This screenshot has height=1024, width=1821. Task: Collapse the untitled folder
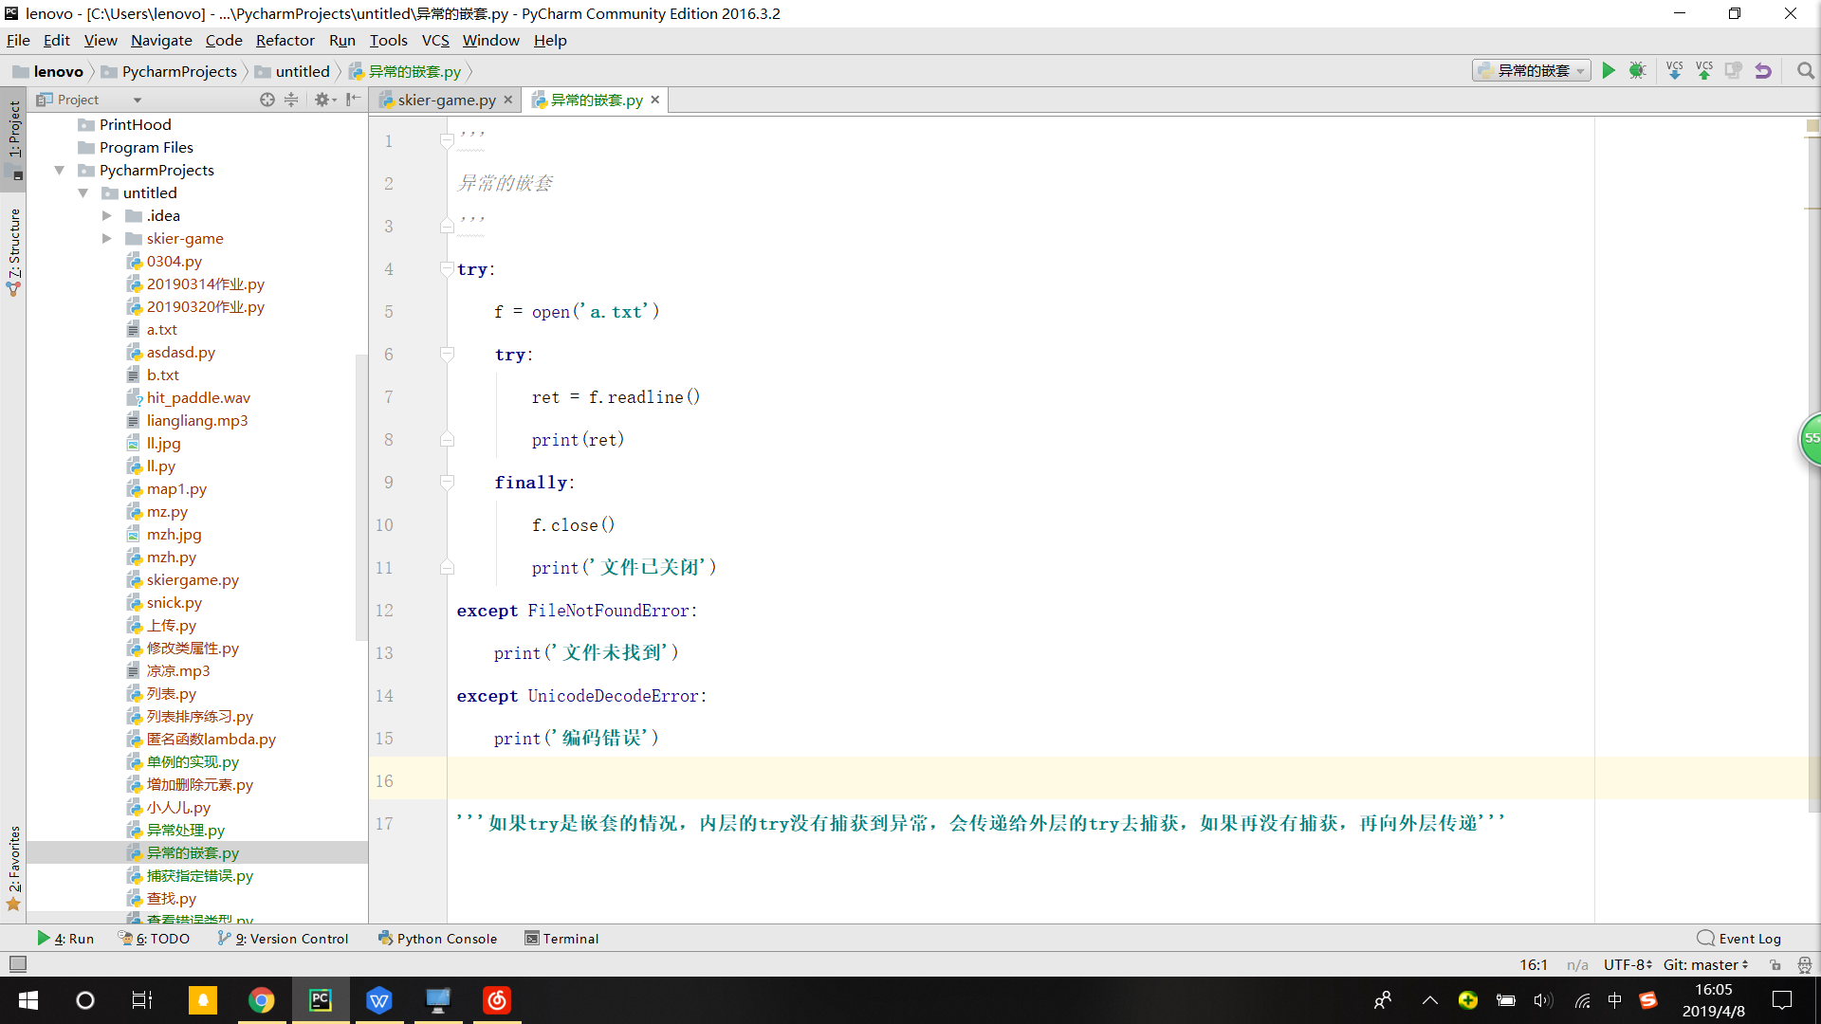[x=83, y=193]
